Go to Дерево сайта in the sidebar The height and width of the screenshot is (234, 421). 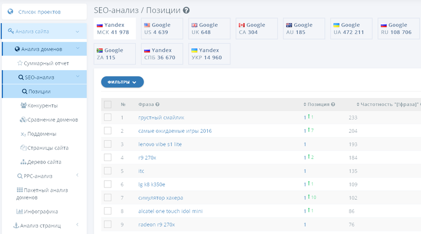(x=44, y=162)
